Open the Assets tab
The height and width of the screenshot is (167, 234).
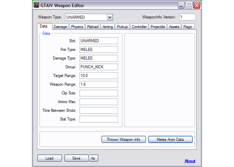[x=174, y=27]
